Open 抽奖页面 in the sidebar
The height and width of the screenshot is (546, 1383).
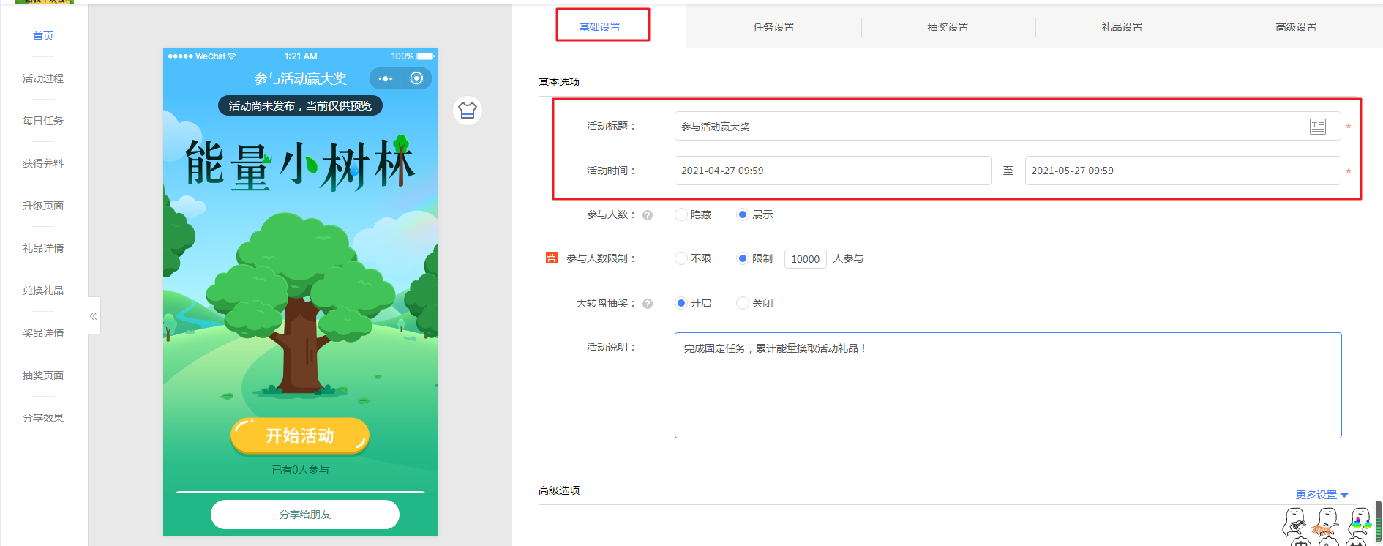pos(43,375)
